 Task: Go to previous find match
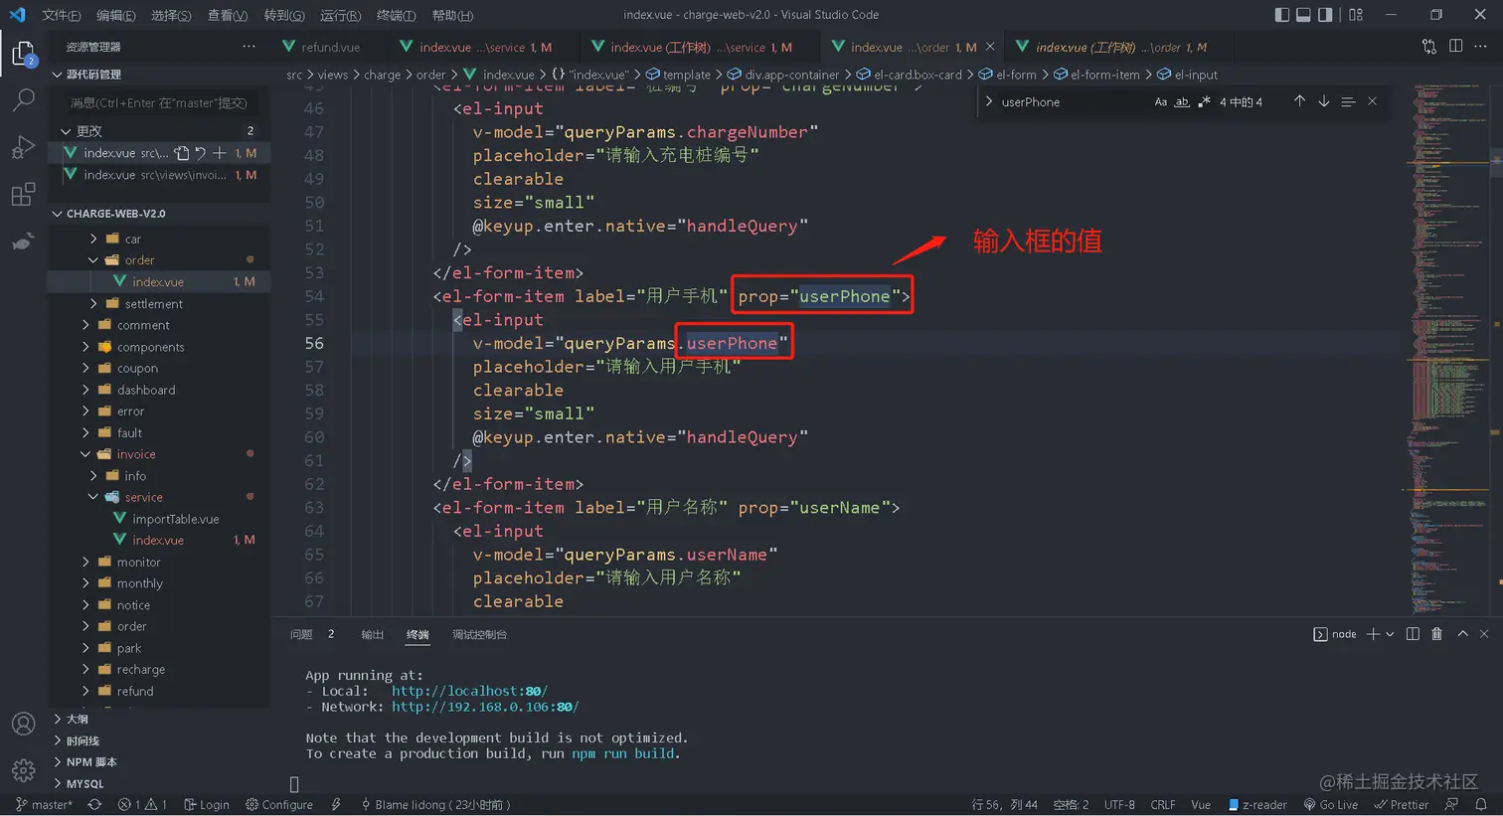click(1299, 101)
